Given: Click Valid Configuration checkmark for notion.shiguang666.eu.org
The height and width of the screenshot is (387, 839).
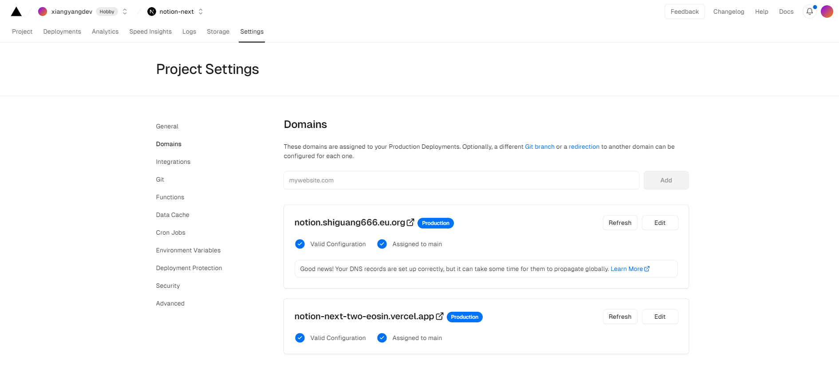Looking at the screenshot, I should point(300,244).
